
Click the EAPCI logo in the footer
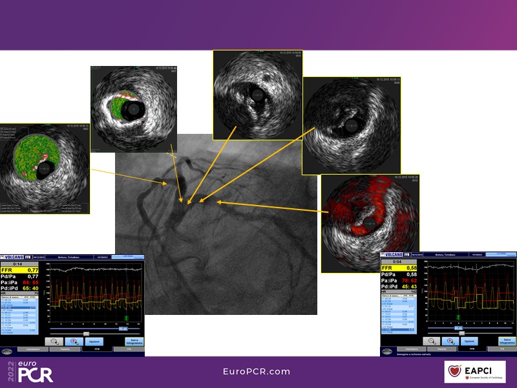click(475, 372)
